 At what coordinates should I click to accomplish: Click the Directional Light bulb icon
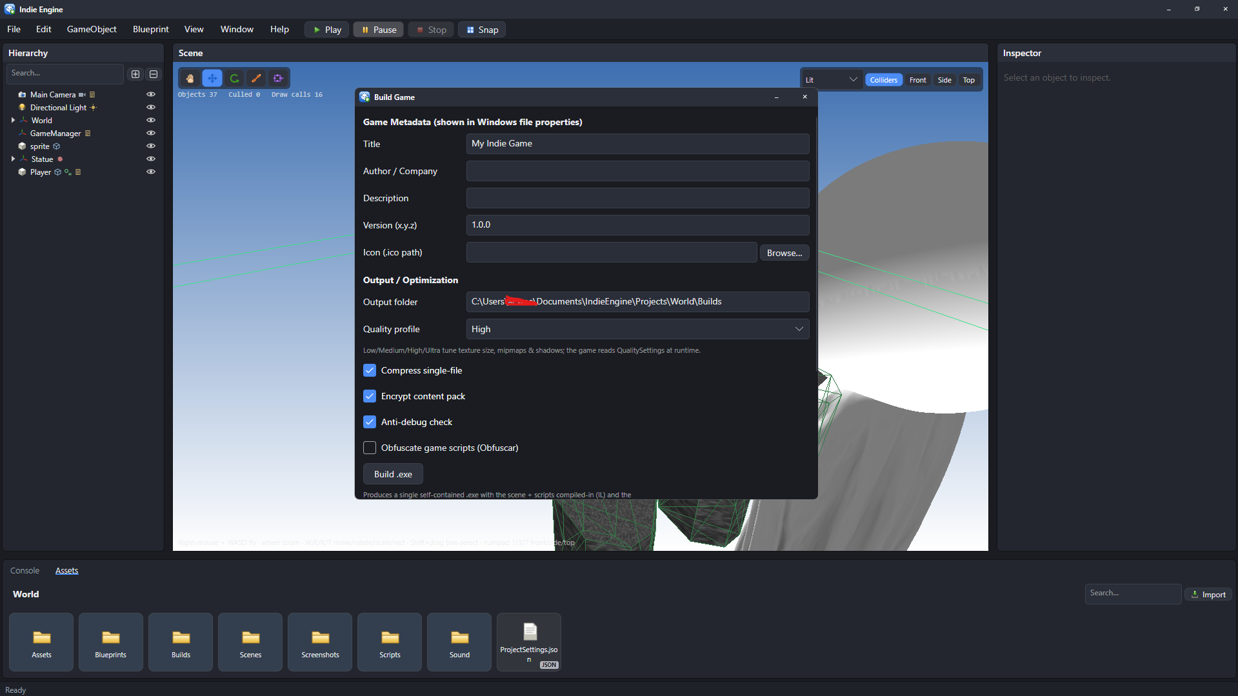[22, 108]
